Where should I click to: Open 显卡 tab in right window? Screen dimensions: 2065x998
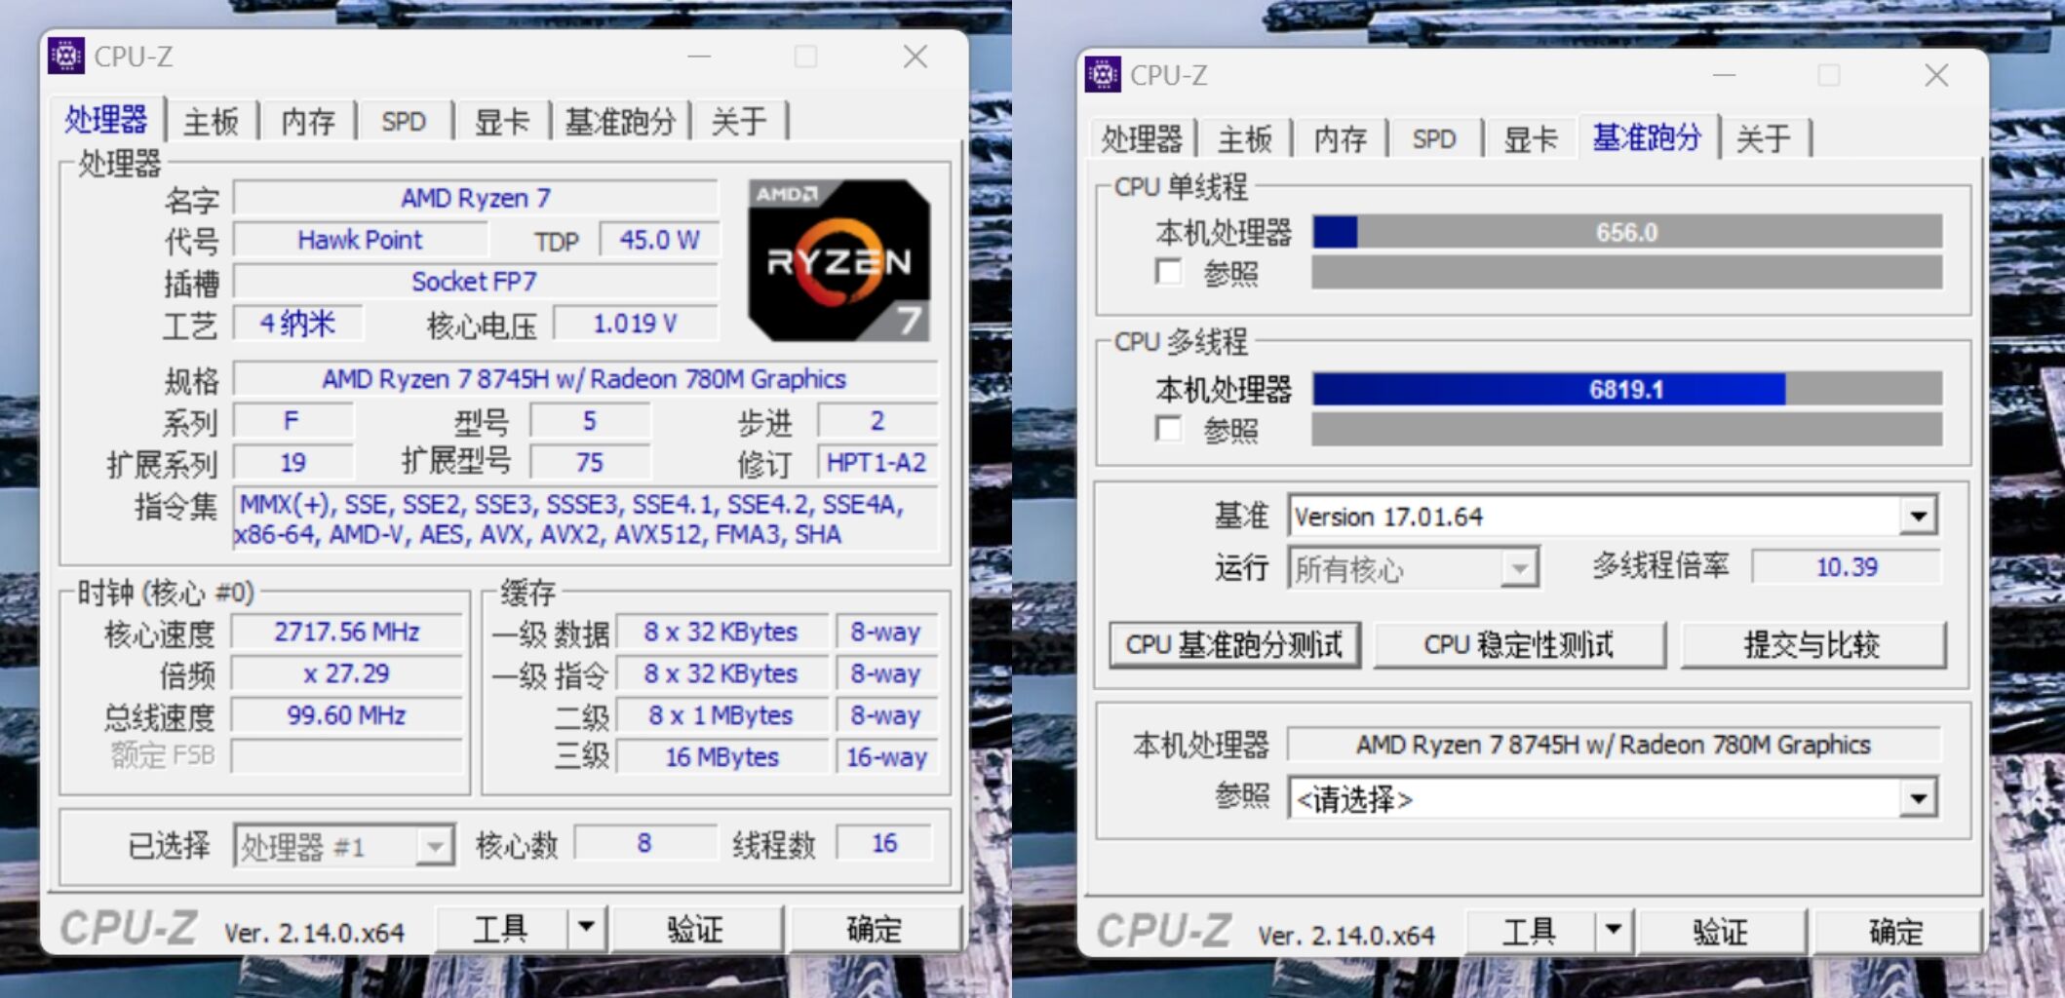(x=1531, y=138)
